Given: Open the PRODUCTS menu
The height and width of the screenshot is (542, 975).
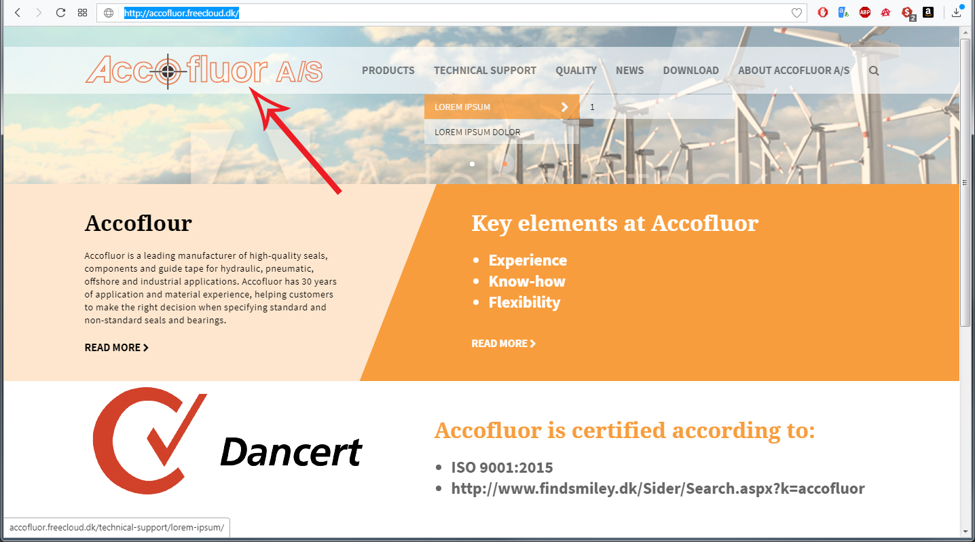Looking at the screenshot, I should pos(388,71).
